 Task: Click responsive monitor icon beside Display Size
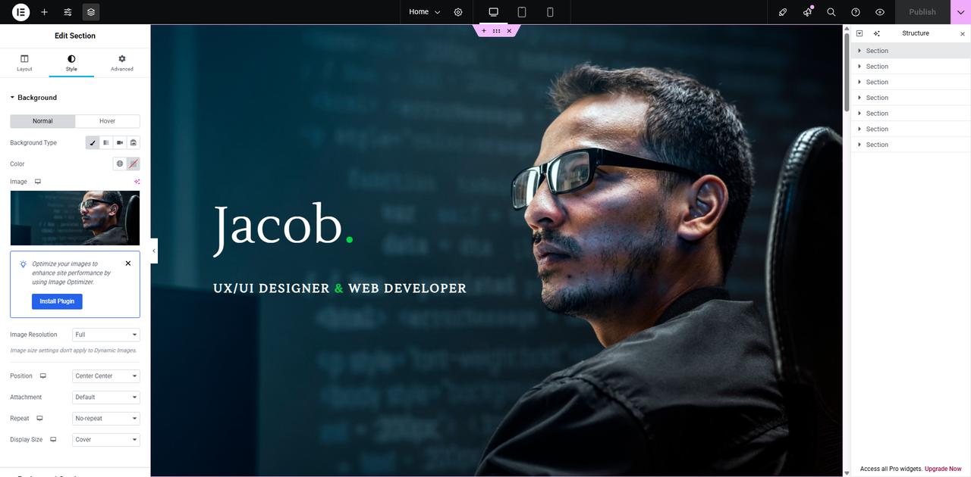(x=53, y=439)
